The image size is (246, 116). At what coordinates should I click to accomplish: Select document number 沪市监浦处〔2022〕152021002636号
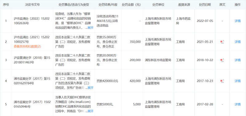(x=32, y=21)
